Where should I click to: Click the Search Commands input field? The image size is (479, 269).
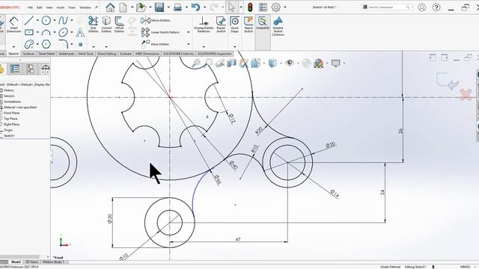(387, 7)
